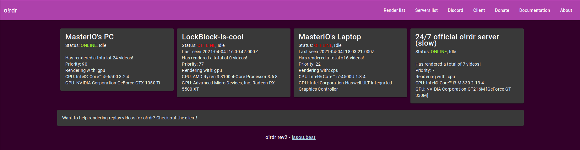580x150 pixels.
Task: Click the ONLINE status of MasterIO's PC
Action: point(89,45)
